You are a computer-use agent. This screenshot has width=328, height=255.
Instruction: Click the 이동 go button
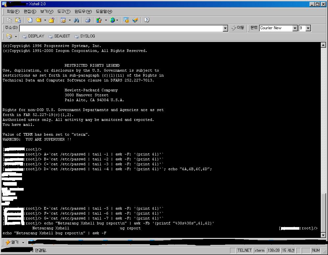[238, 28]
